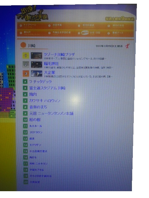
Task: Open the 宇宙カプセル link
Action: [37, 170]
